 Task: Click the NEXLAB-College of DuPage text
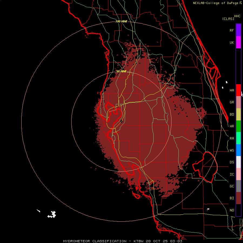click(x=216, y=3)
